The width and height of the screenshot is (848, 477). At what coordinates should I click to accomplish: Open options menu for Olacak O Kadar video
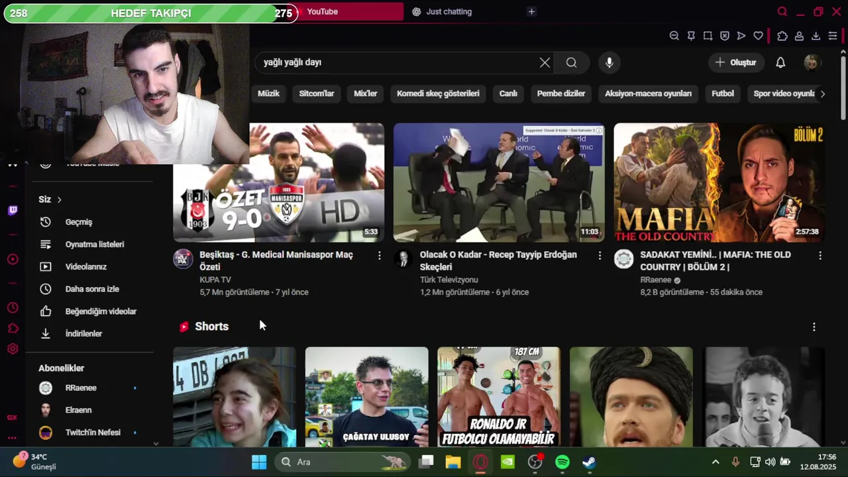click(x=600, y=255)
